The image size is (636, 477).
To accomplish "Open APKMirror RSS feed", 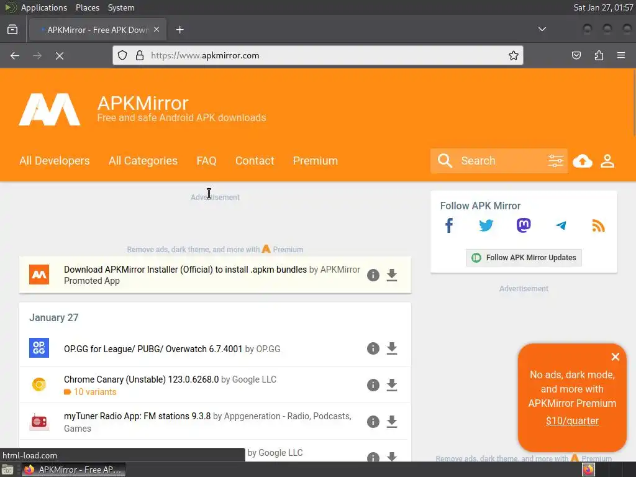I will click(598, 225).
